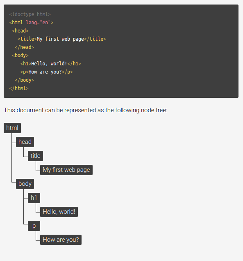Screen dimensions: 243x261
Task: Click the closing head tag in code
Action: tap(25, 47)
